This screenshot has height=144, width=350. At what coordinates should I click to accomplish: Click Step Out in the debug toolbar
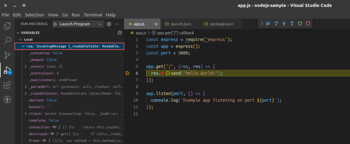click(292, 24)
